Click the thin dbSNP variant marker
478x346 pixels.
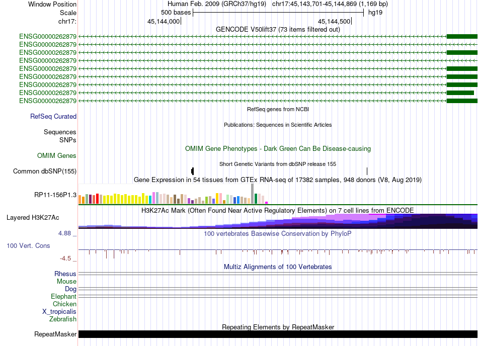click(367, 171)
